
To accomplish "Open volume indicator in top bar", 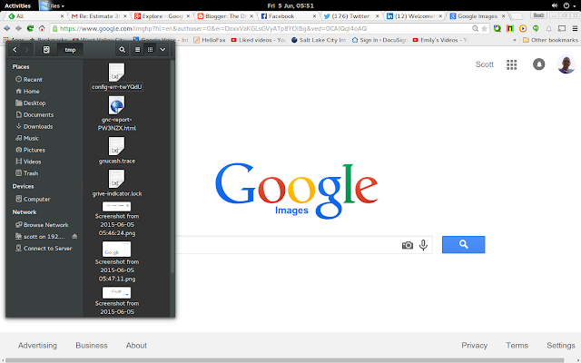I will [555, 5].
